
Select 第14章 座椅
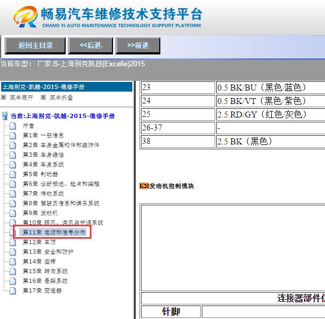pyautogui.click(x=39, y=261)
